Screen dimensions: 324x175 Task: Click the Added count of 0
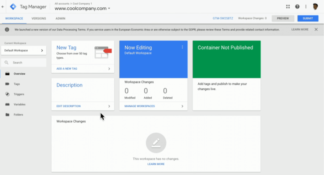tap(146, 91)
